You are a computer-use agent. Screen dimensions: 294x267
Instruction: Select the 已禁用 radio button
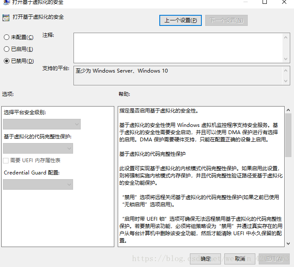(x=6, y=61)
